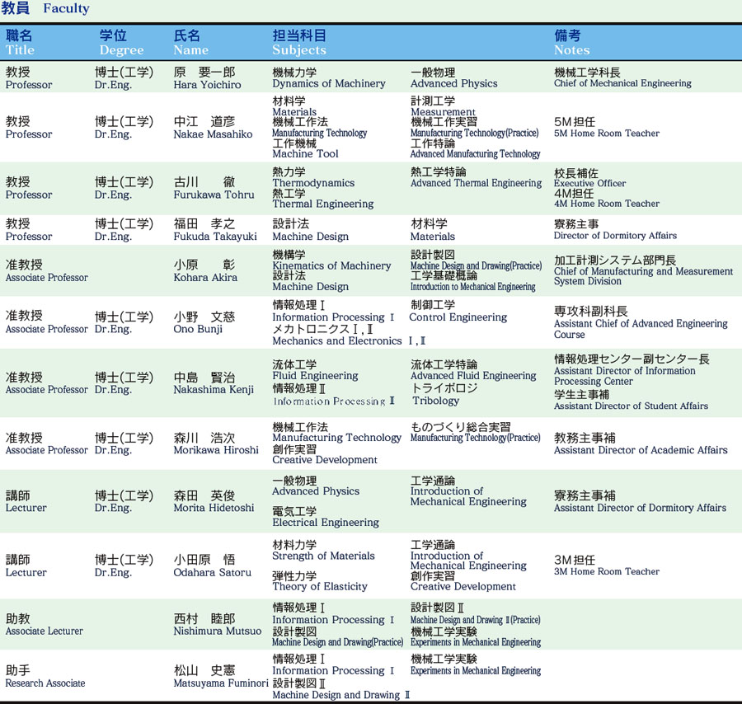Click the subject 'Dynamics of Machinery'
The width and height of the screenshot is (742, 704).
tap(329, 83)
